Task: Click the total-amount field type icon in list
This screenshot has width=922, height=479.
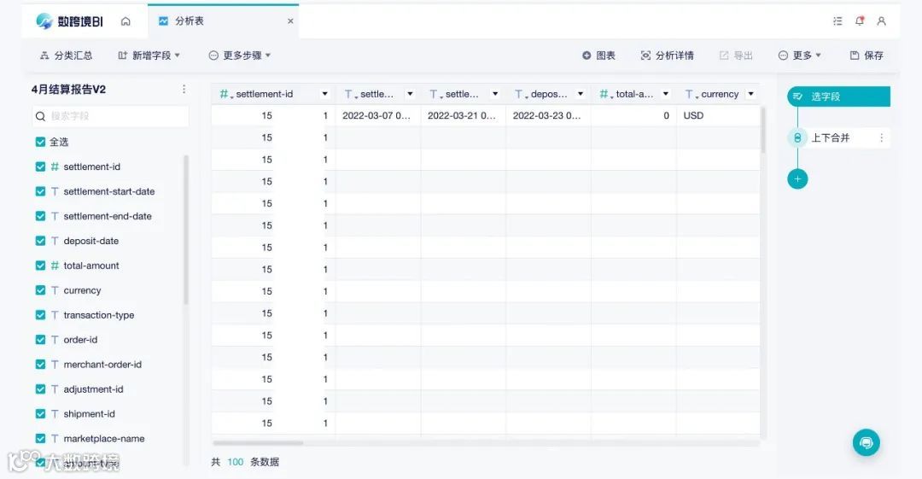Action: [x=55, y=266]
